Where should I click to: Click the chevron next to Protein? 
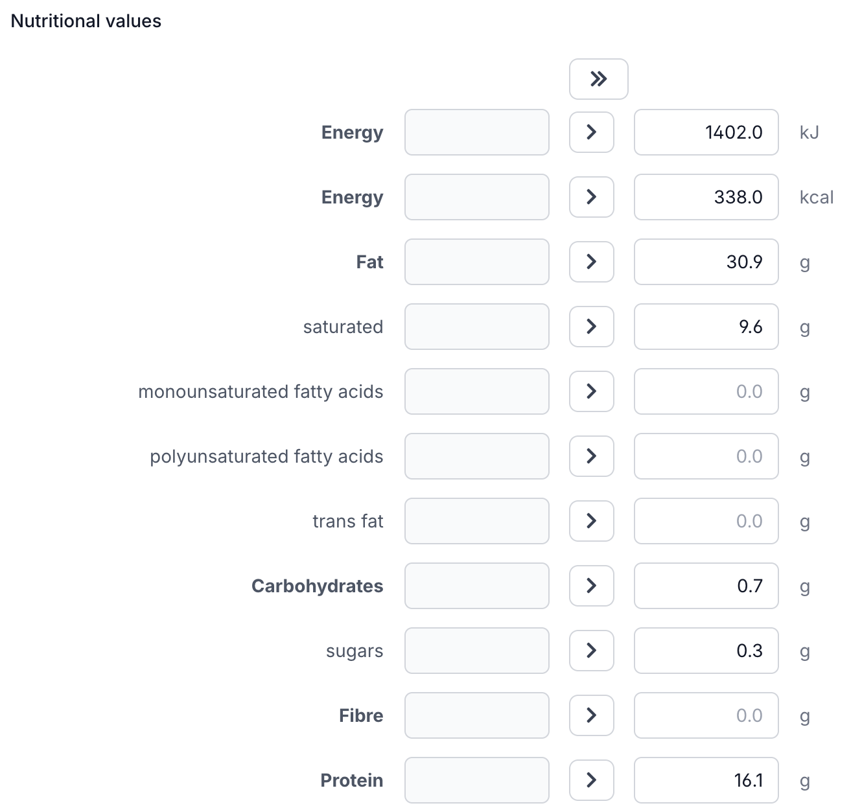[591, 780]
